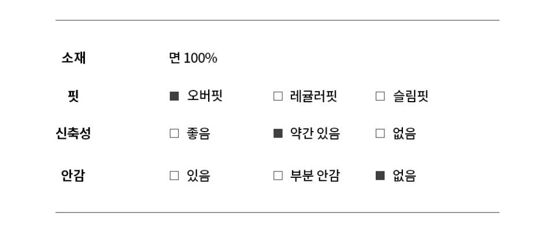This screenshot has height=235, width=555.
Task: Click the 슬림핏 option text
Action: (x=410, y=96)
